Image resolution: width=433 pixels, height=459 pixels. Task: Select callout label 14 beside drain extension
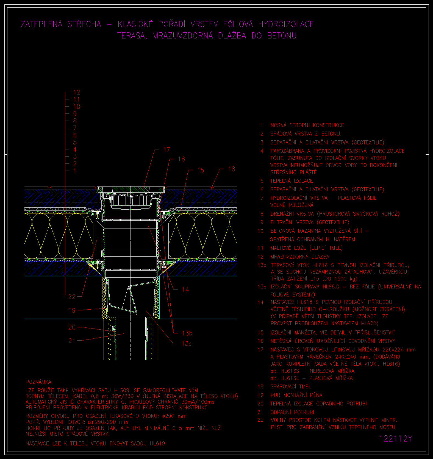click(x=185, y=290)
